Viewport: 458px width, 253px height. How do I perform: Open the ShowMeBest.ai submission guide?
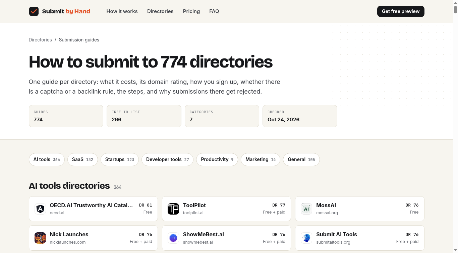227,238
